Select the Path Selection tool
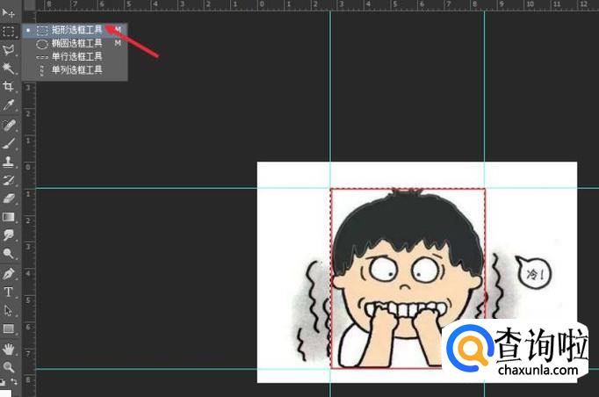Screen dimensions: 599x397 click(x=9, y=310)
